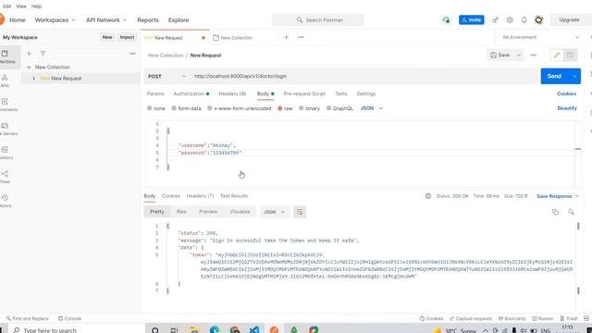
Task: Open the JSON body format dropdown
Action: click(x=372, y=108)
